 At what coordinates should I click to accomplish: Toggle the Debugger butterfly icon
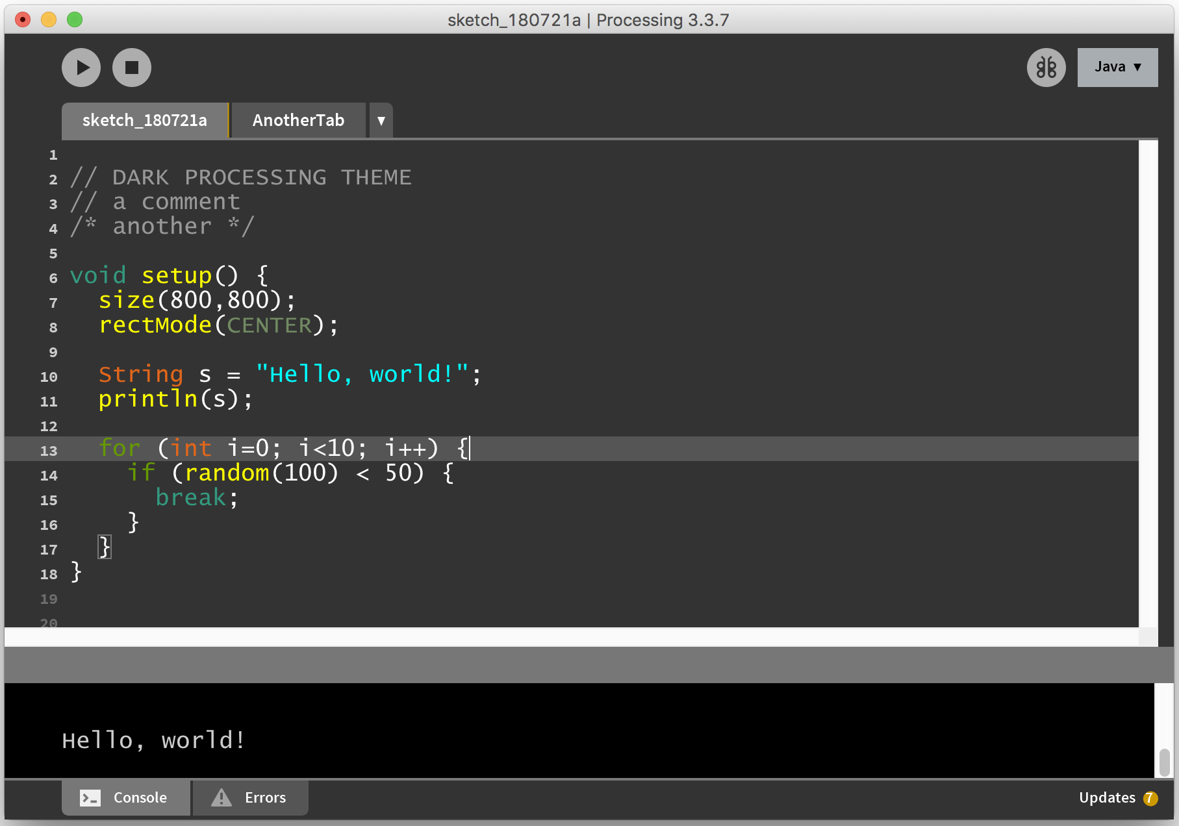click(x=1046, y=68)
